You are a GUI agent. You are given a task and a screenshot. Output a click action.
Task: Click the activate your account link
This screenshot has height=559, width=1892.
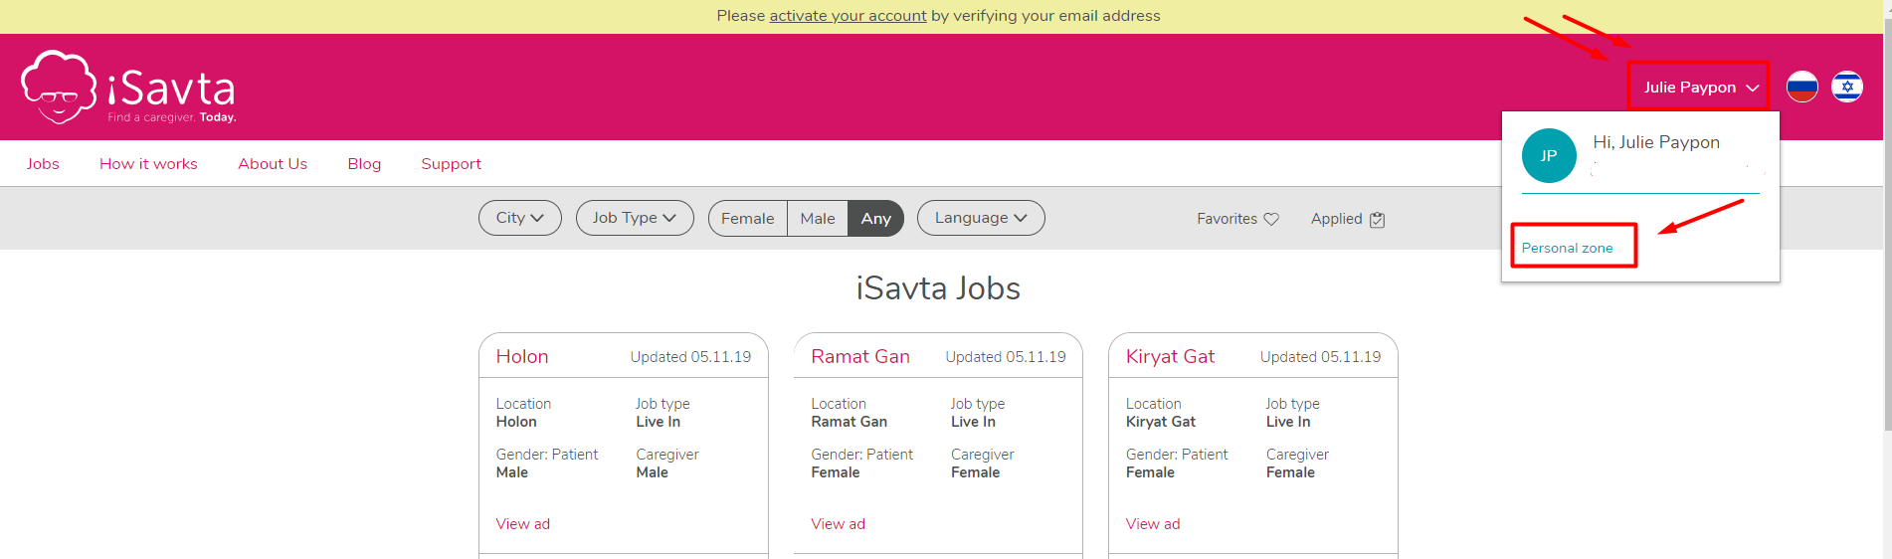(x=848, y=16)
